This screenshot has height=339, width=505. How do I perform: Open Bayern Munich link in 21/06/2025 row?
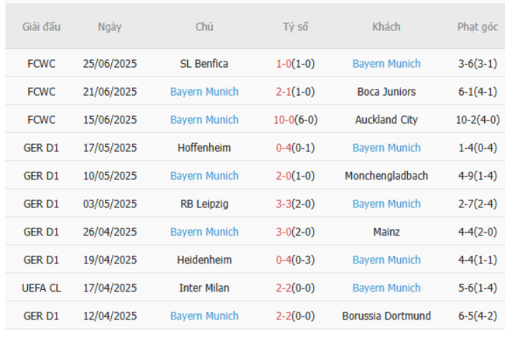pyautogui.click(x=204, y=92)
